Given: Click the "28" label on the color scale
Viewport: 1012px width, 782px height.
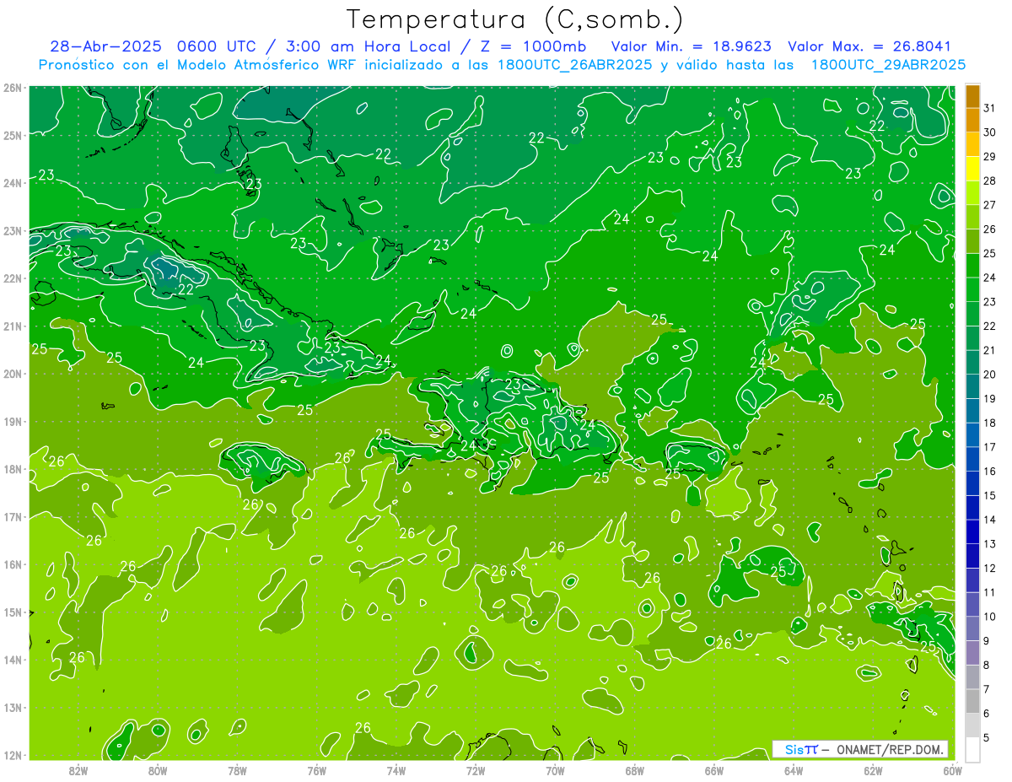Looking at the screenshot, I should tap(989, 180).
